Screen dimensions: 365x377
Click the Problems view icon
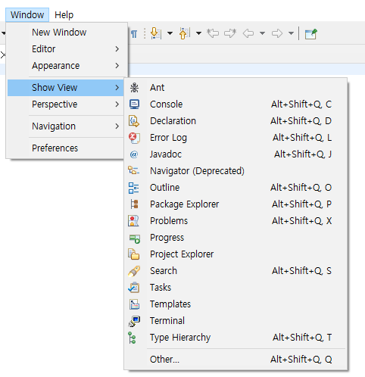pos(133,221)
